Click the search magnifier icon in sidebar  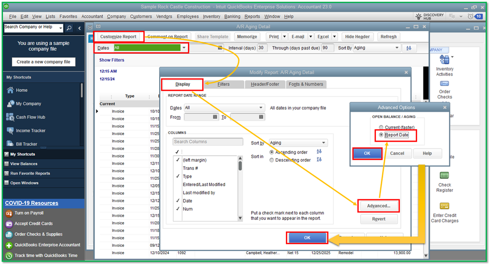pos(69,28)
